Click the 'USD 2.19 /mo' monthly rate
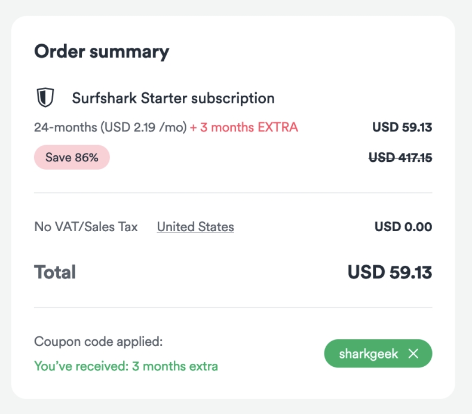 pos(143,127)
